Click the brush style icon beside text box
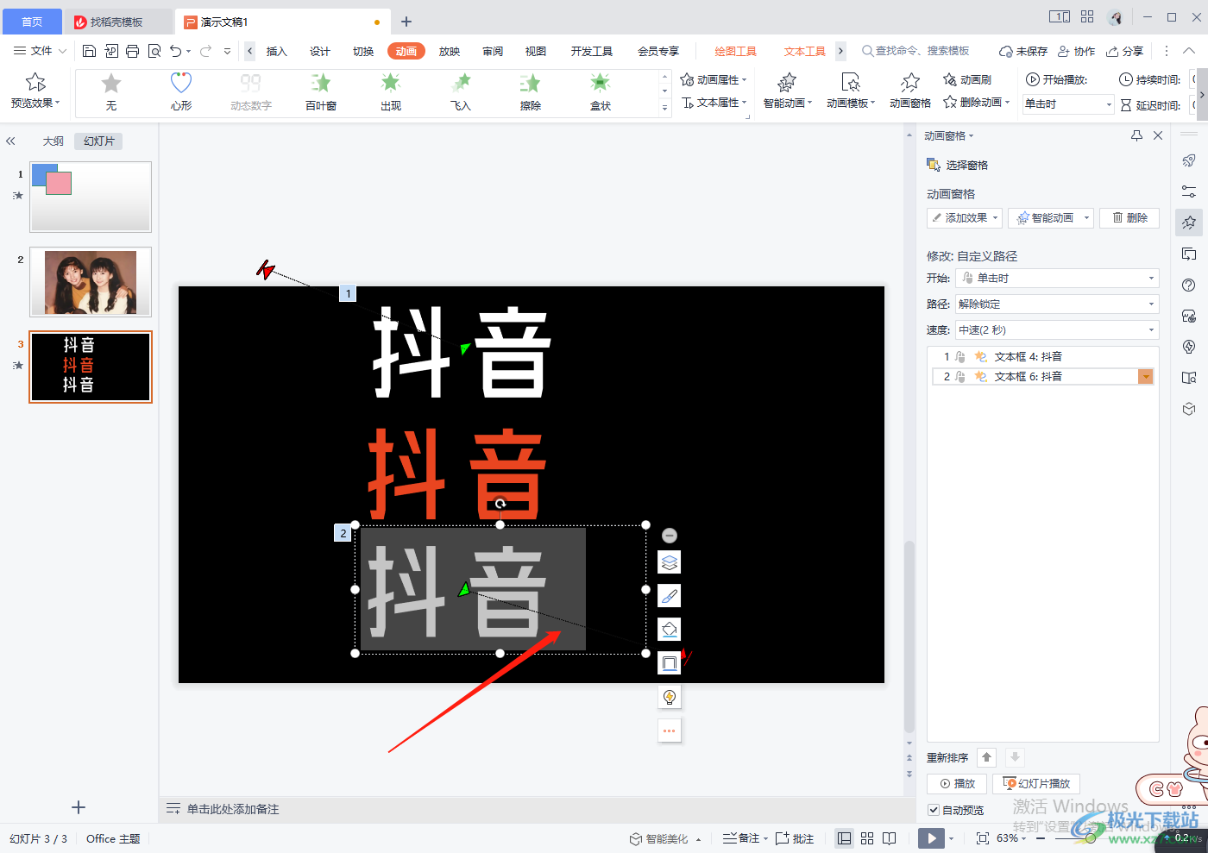Screen dimensions: 1208x853 pos(670,596)
